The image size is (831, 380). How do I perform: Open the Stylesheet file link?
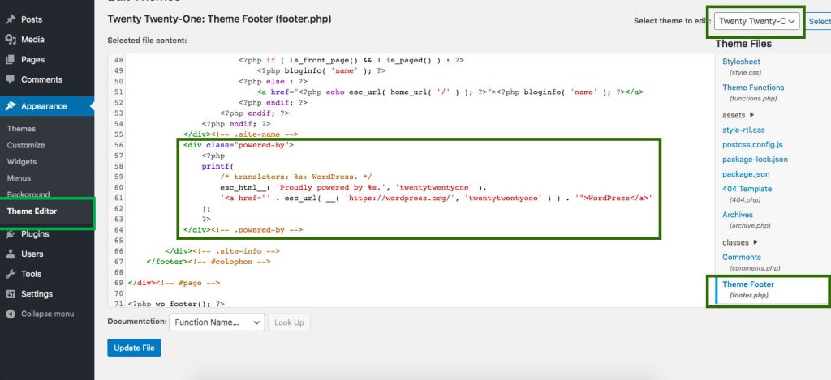pos(741,62)
